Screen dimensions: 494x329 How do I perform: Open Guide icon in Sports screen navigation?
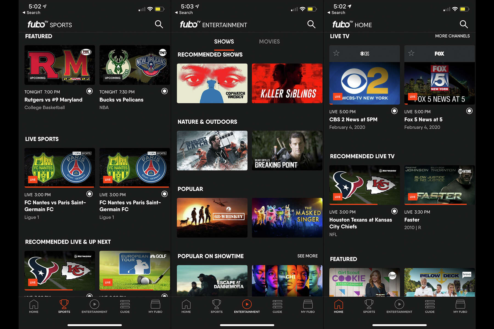(125, 307)
